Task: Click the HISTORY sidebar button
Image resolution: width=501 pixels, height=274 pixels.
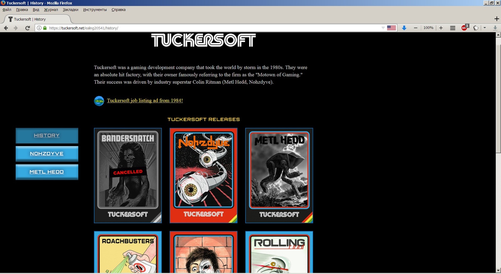Action: 47,136
